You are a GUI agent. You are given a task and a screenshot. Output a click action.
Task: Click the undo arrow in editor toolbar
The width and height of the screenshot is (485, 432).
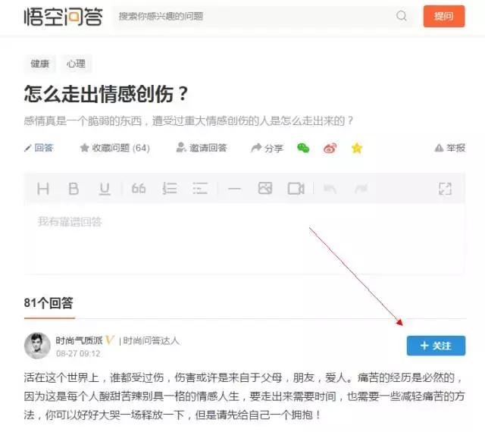click(x=330, y=189)
